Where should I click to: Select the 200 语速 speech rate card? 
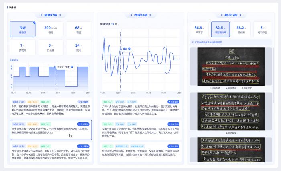tap(51, 29)
